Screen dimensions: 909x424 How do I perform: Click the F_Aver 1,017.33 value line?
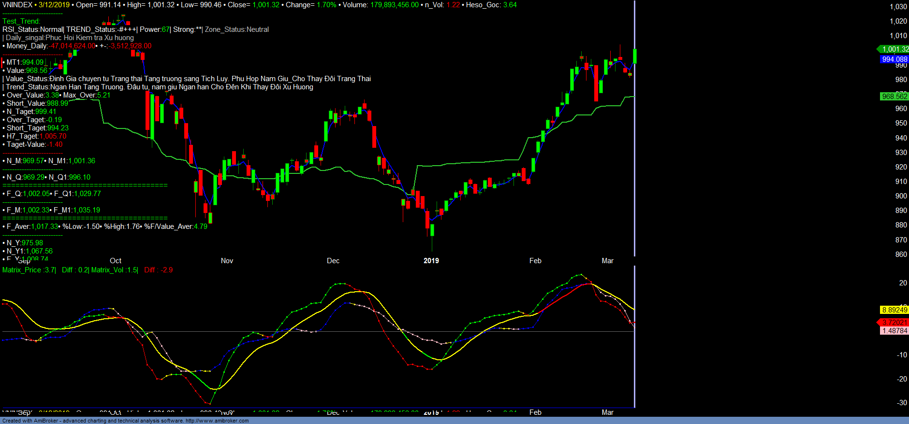(32, 226)
